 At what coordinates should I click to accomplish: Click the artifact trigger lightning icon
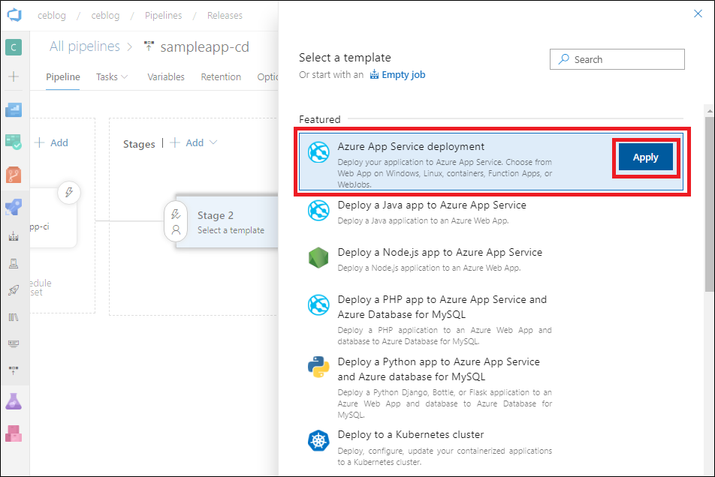click(x=69, y=193)
